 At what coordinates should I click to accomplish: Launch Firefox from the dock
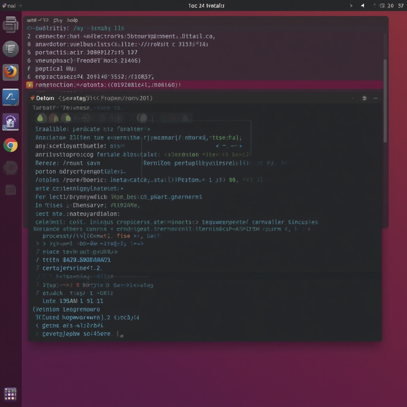tap(11, 73)
